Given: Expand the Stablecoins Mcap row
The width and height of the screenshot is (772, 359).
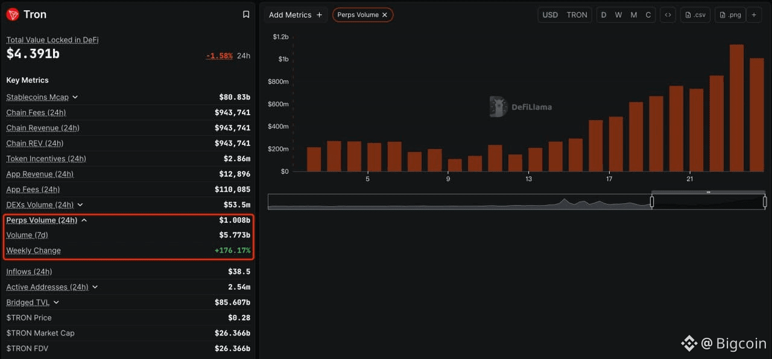Looking at the screenshot, I should click(75, 97).
